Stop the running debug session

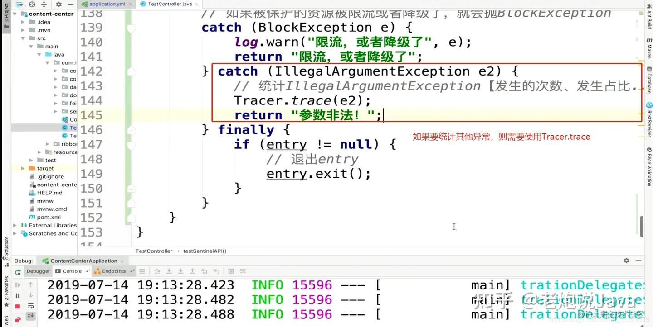pyautogui.click(x=18, y=307)
